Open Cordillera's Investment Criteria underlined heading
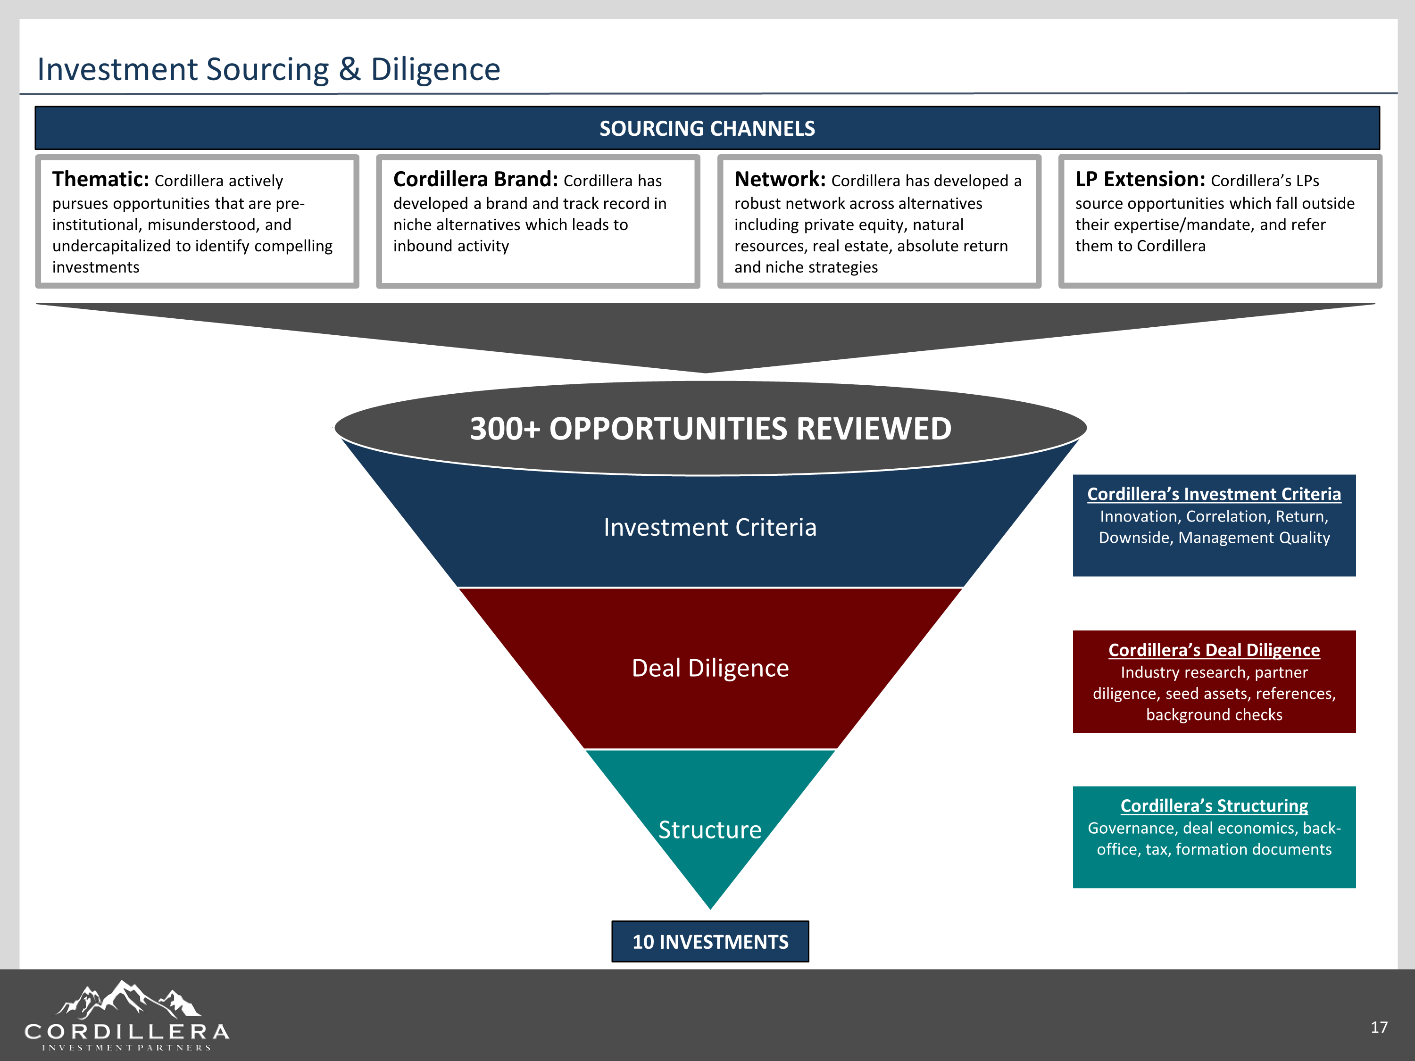1415x1061 pixels. coord(1214,494)
